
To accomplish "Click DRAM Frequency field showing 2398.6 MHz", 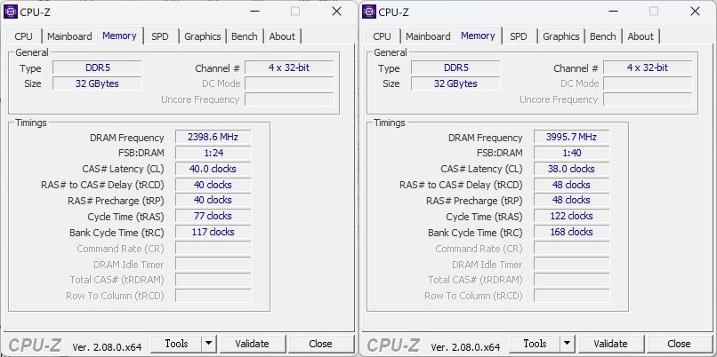I will pos(213,138).
